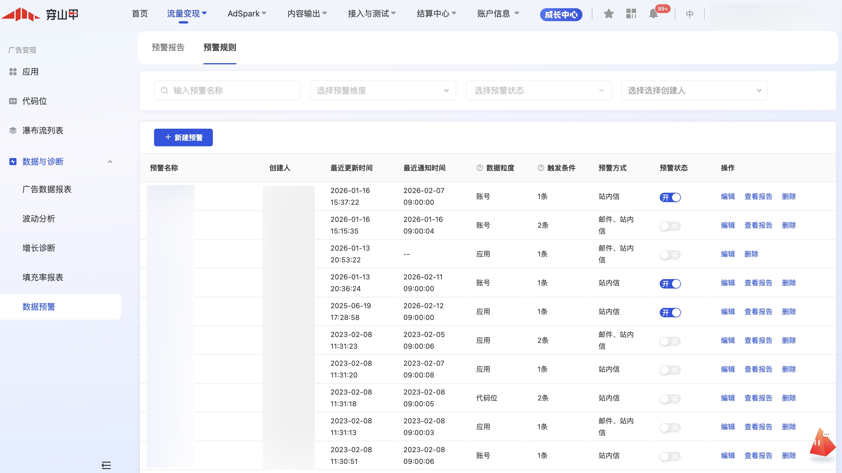This screenshot has width=842, height=473.
Task: Click the 触发条件 help question icon
Action: coord(541,168)
